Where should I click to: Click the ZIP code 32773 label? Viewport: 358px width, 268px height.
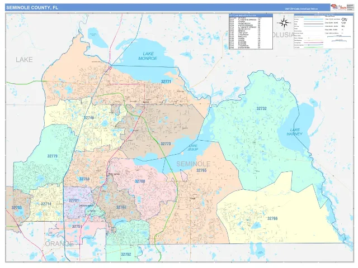tap(166, 144)
